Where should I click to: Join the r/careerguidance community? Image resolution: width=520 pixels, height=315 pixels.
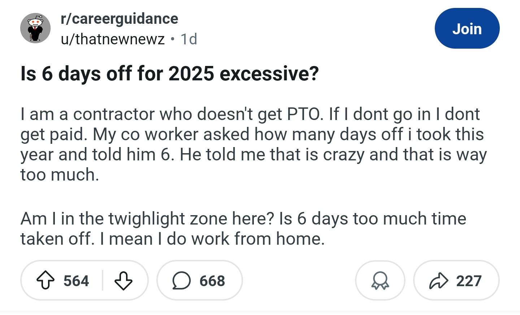[x=467, y=28]
